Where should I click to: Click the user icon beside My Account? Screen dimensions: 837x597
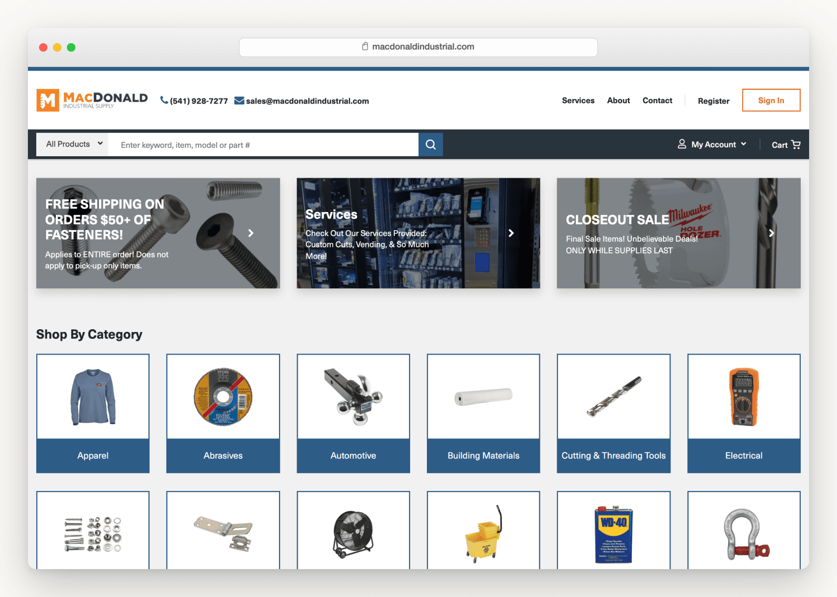pos(682,144)
